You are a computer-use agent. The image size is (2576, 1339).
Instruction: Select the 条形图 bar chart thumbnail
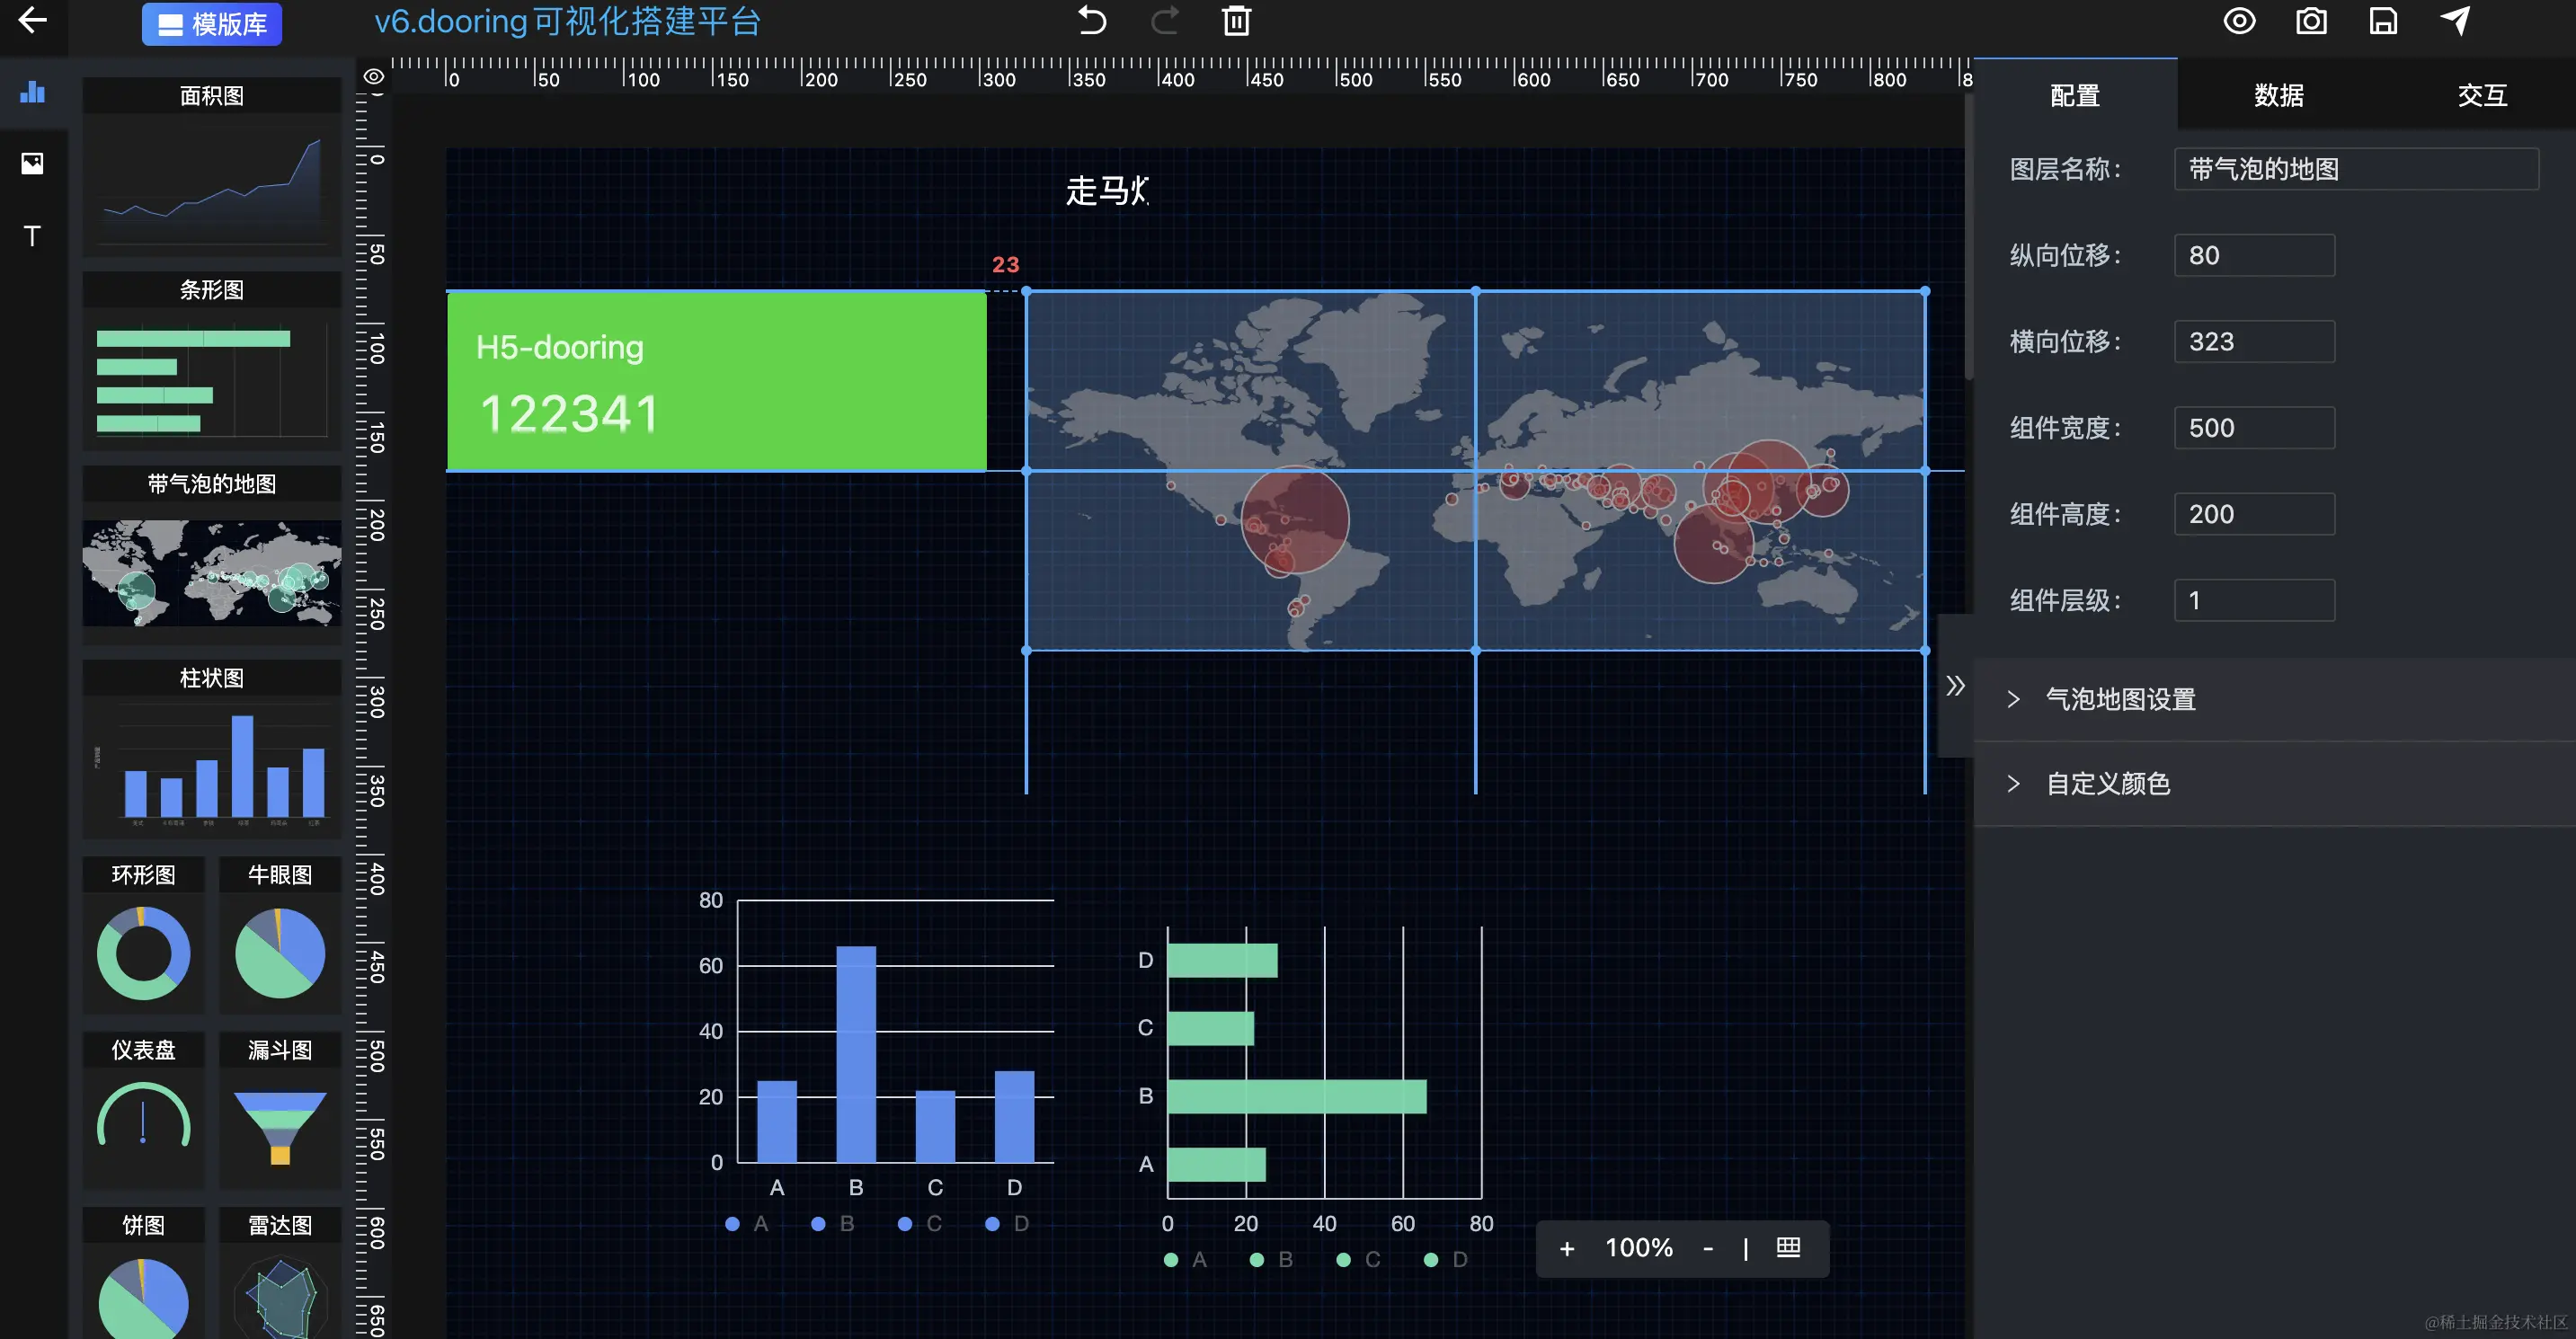click(212, 360)
